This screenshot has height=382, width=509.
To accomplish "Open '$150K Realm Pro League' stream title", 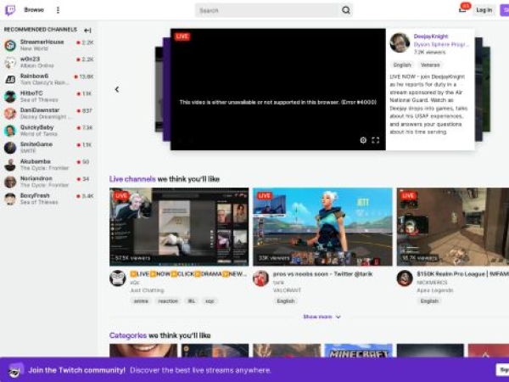I will [463, 274].
